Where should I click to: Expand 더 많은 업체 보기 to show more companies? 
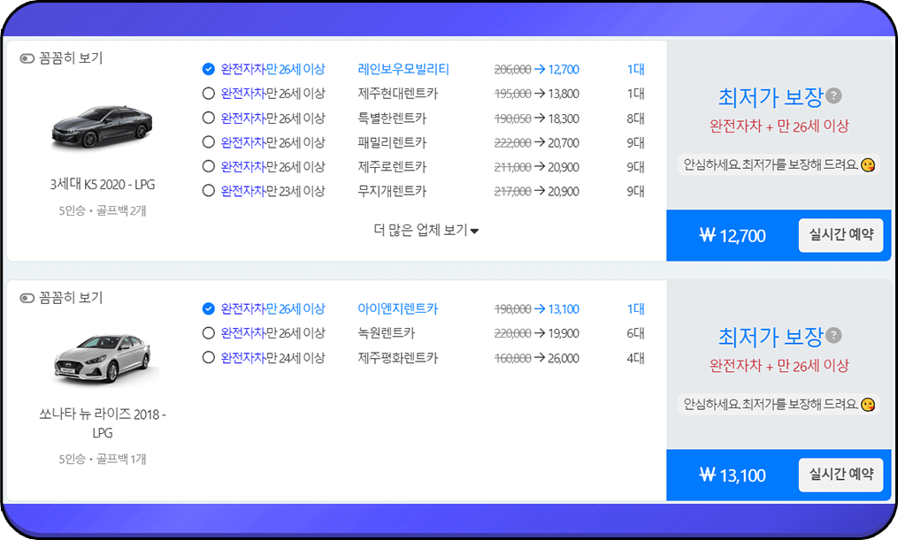pos(426,227)
